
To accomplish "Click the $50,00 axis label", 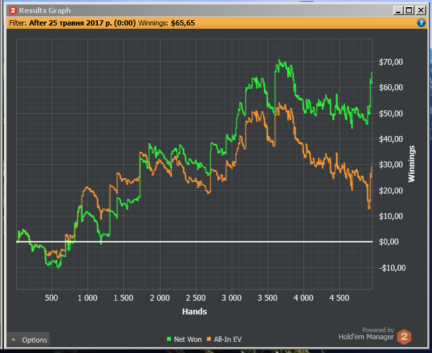I will [391, 114].
